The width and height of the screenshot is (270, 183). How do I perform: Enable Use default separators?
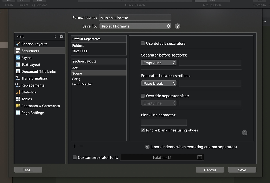click(x=143, y=43)
